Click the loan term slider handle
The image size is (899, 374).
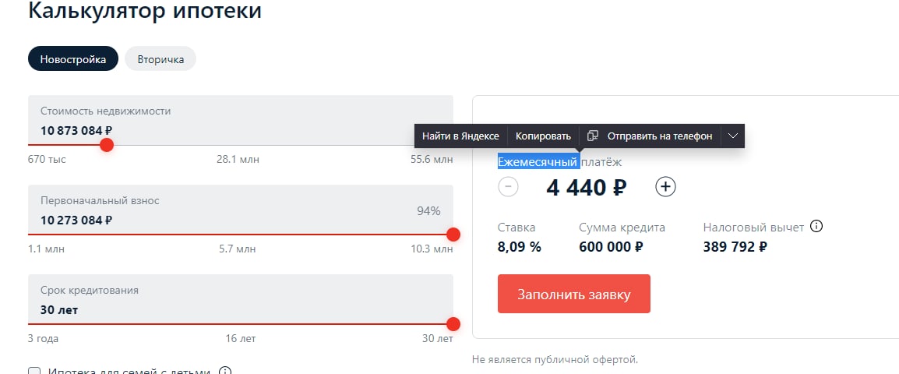pos(453,324)
